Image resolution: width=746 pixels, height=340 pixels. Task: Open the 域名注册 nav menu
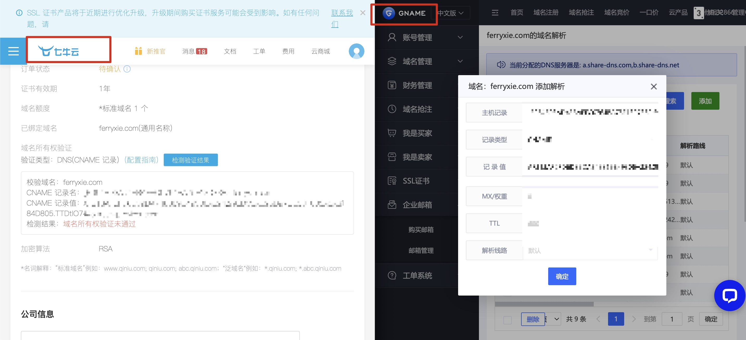pos(546,13)
